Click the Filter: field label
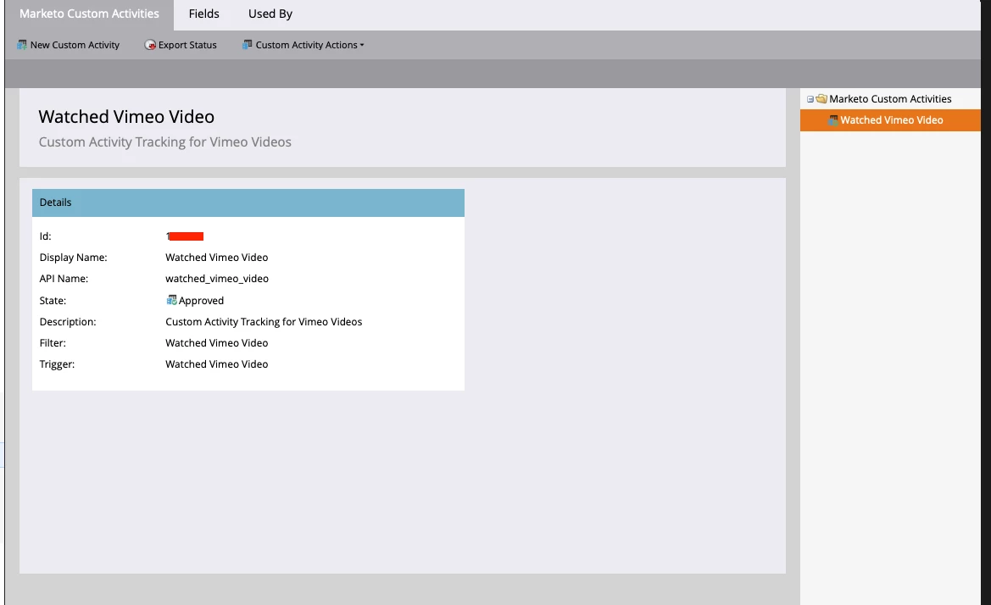Viewport: 991px width, 605px height. click(x=53, y=343)
